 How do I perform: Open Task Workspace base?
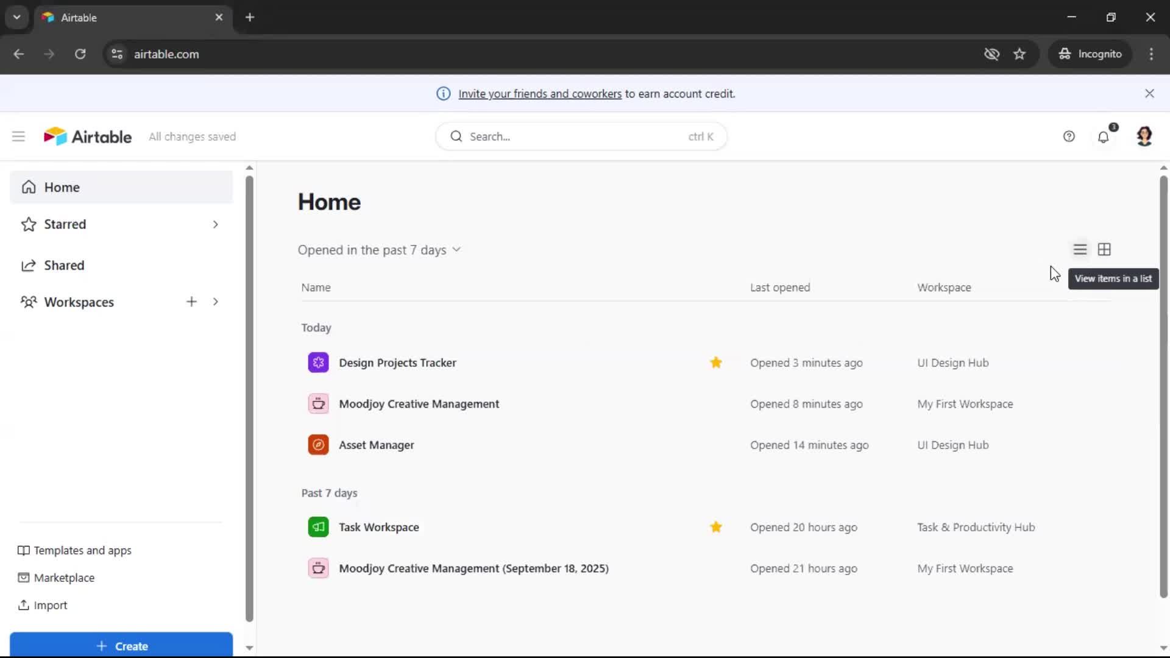(378, 528)
